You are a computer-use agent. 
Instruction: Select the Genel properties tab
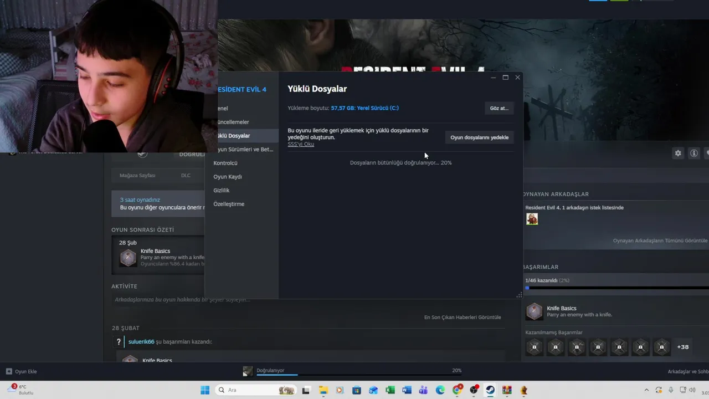tap(222, 109)
